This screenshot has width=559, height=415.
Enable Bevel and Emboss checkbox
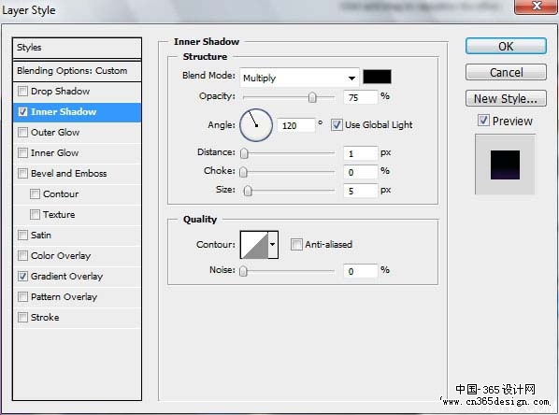[x=22, y=174]
